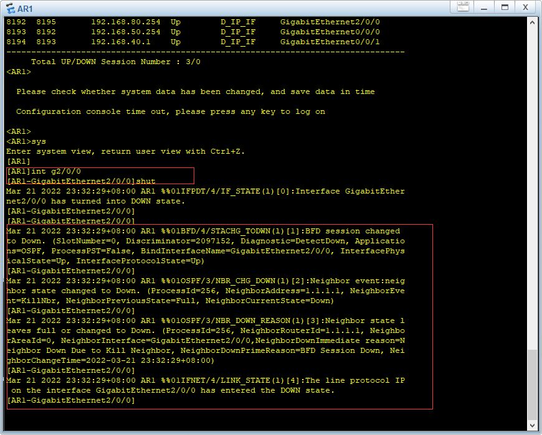Click 'Discriminator=2097152' in BFD log

click(181, 241)
